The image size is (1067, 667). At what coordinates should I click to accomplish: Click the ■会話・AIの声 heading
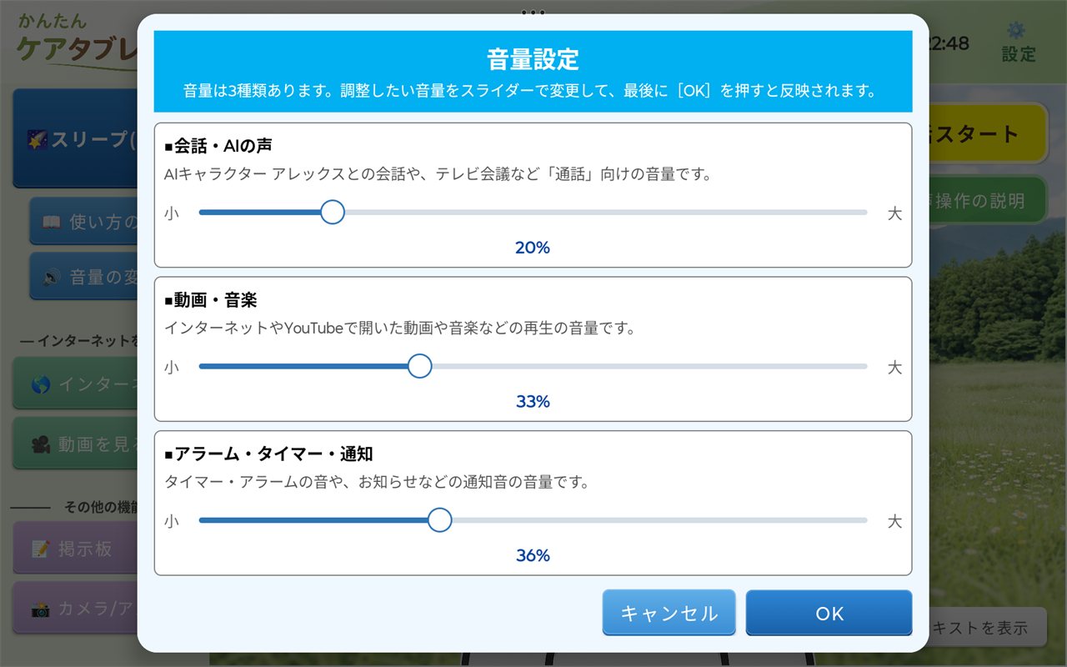pos(218,146)
